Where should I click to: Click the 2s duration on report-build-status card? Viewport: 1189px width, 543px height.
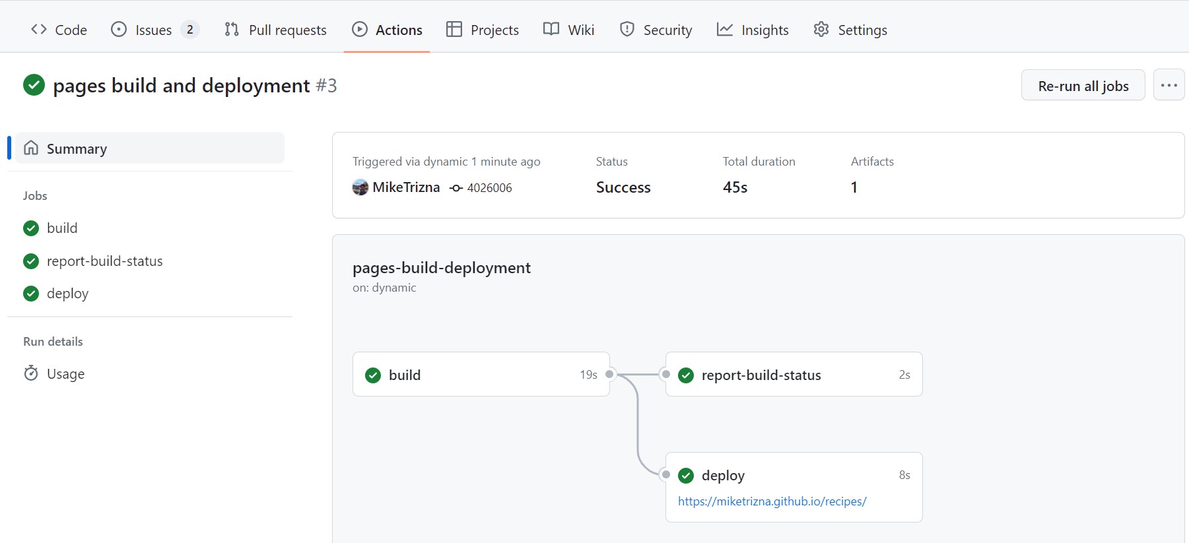(904, 375)
